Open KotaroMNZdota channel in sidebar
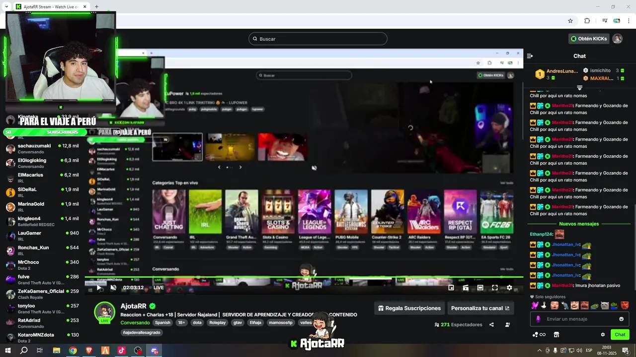This screenshot has height=357, width=636. point(42,337)
